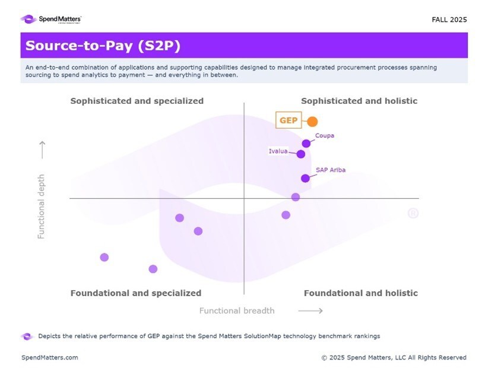Screen dimensions: 488x381
Task: Click the upward arrow beside Functional depth
Action: [42, 150]
